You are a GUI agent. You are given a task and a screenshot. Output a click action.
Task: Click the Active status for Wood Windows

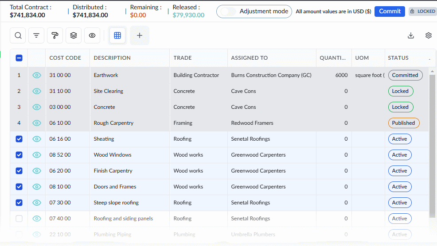click(400, 155)
